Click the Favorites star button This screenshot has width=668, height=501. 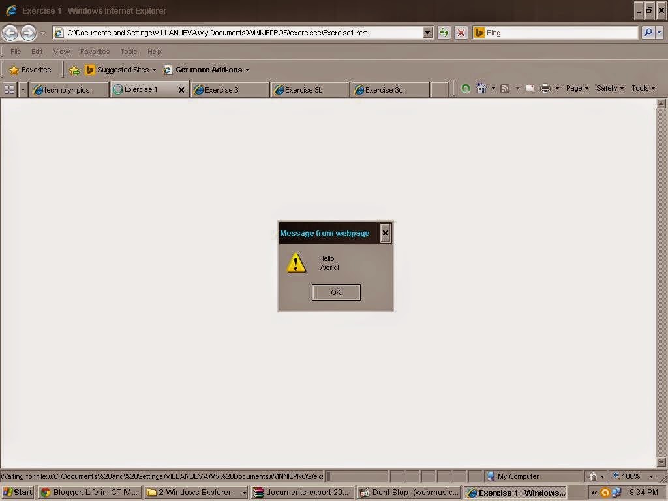[30, 70]
